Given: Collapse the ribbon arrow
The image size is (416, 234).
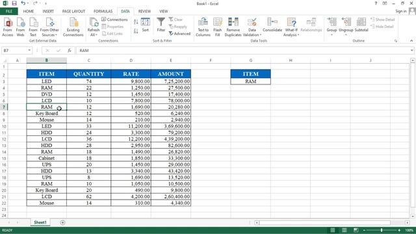Looking at the screenshot, I should 411,41.
